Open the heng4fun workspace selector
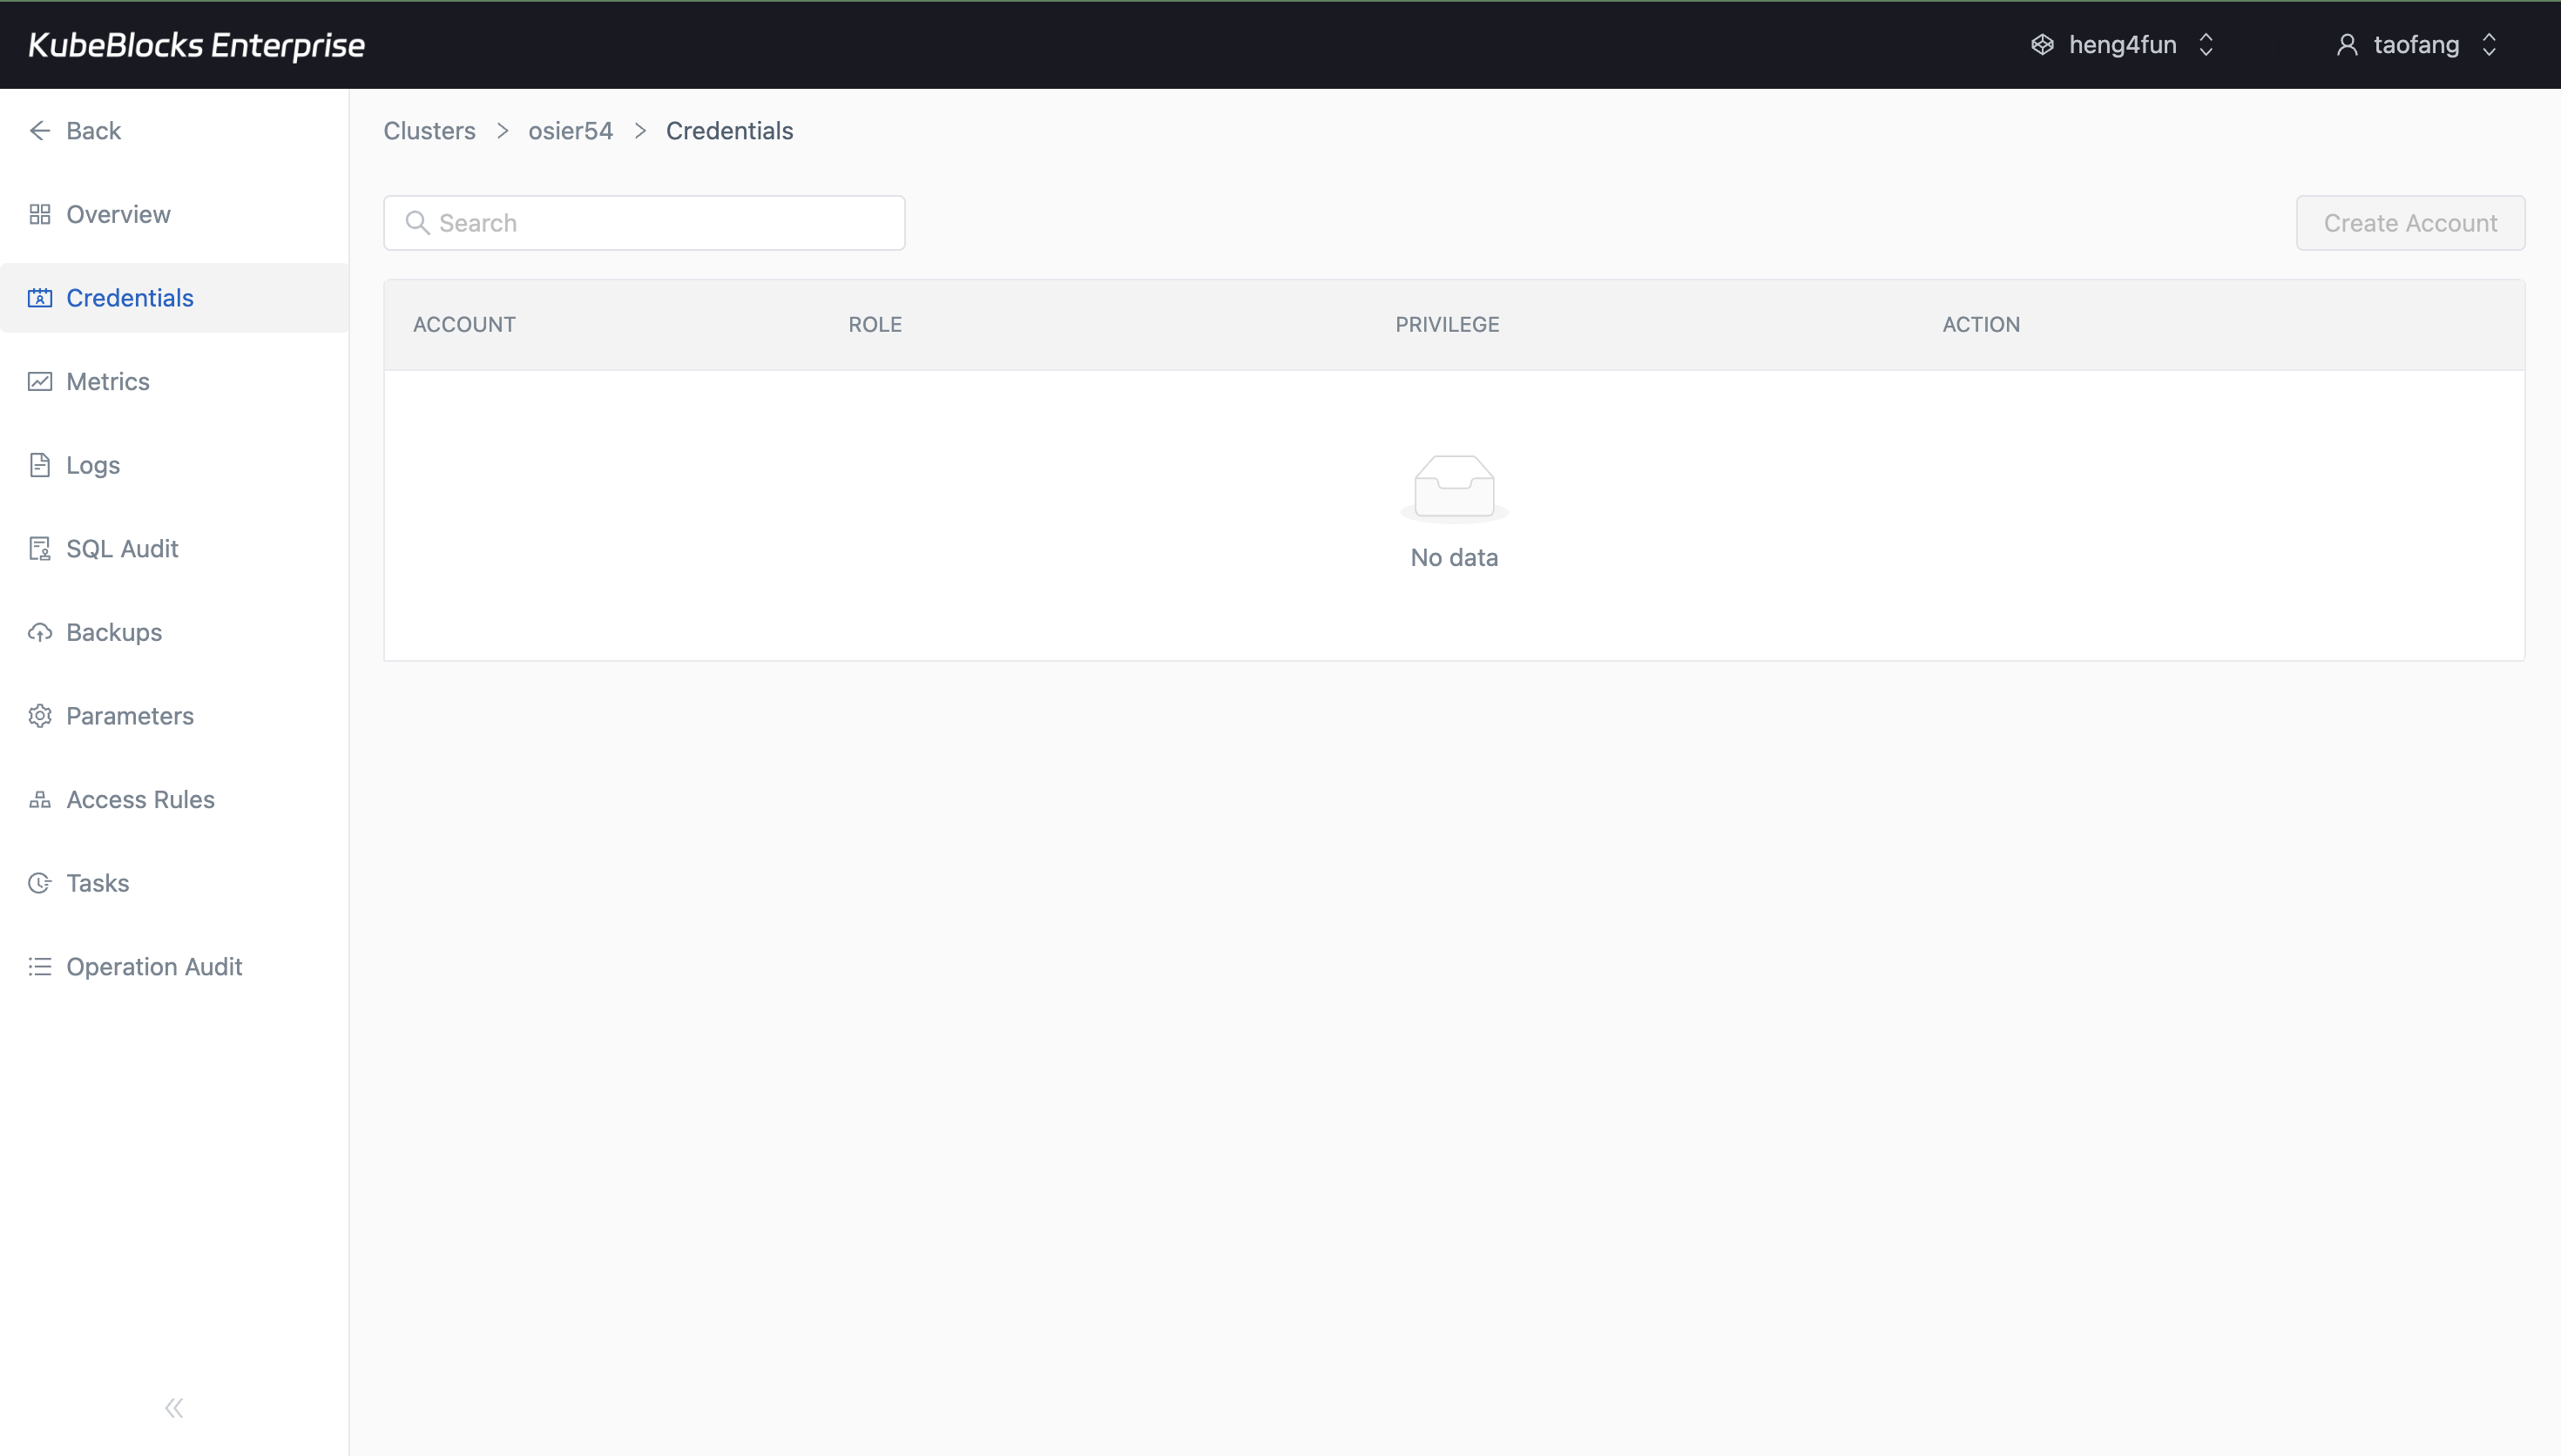Screen dimensions: 2561x1456 (x=2121, y=44)
